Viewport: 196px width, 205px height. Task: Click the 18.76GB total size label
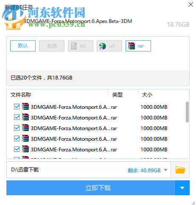click(178, 25)
